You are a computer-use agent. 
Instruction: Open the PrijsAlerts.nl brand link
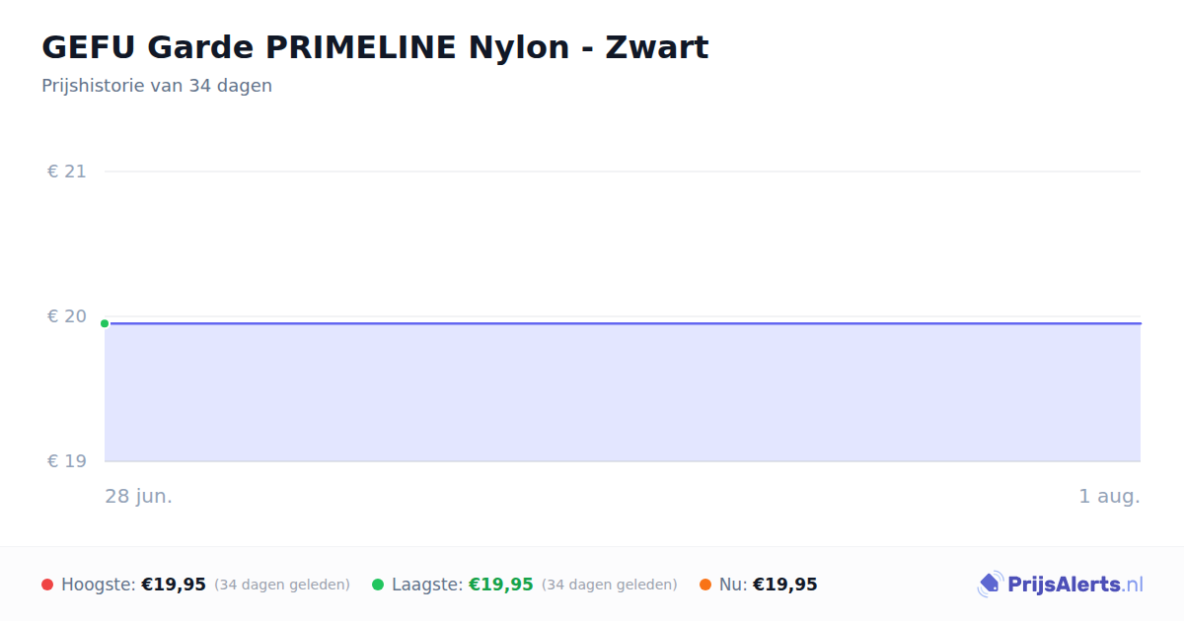coord(1060,585)
